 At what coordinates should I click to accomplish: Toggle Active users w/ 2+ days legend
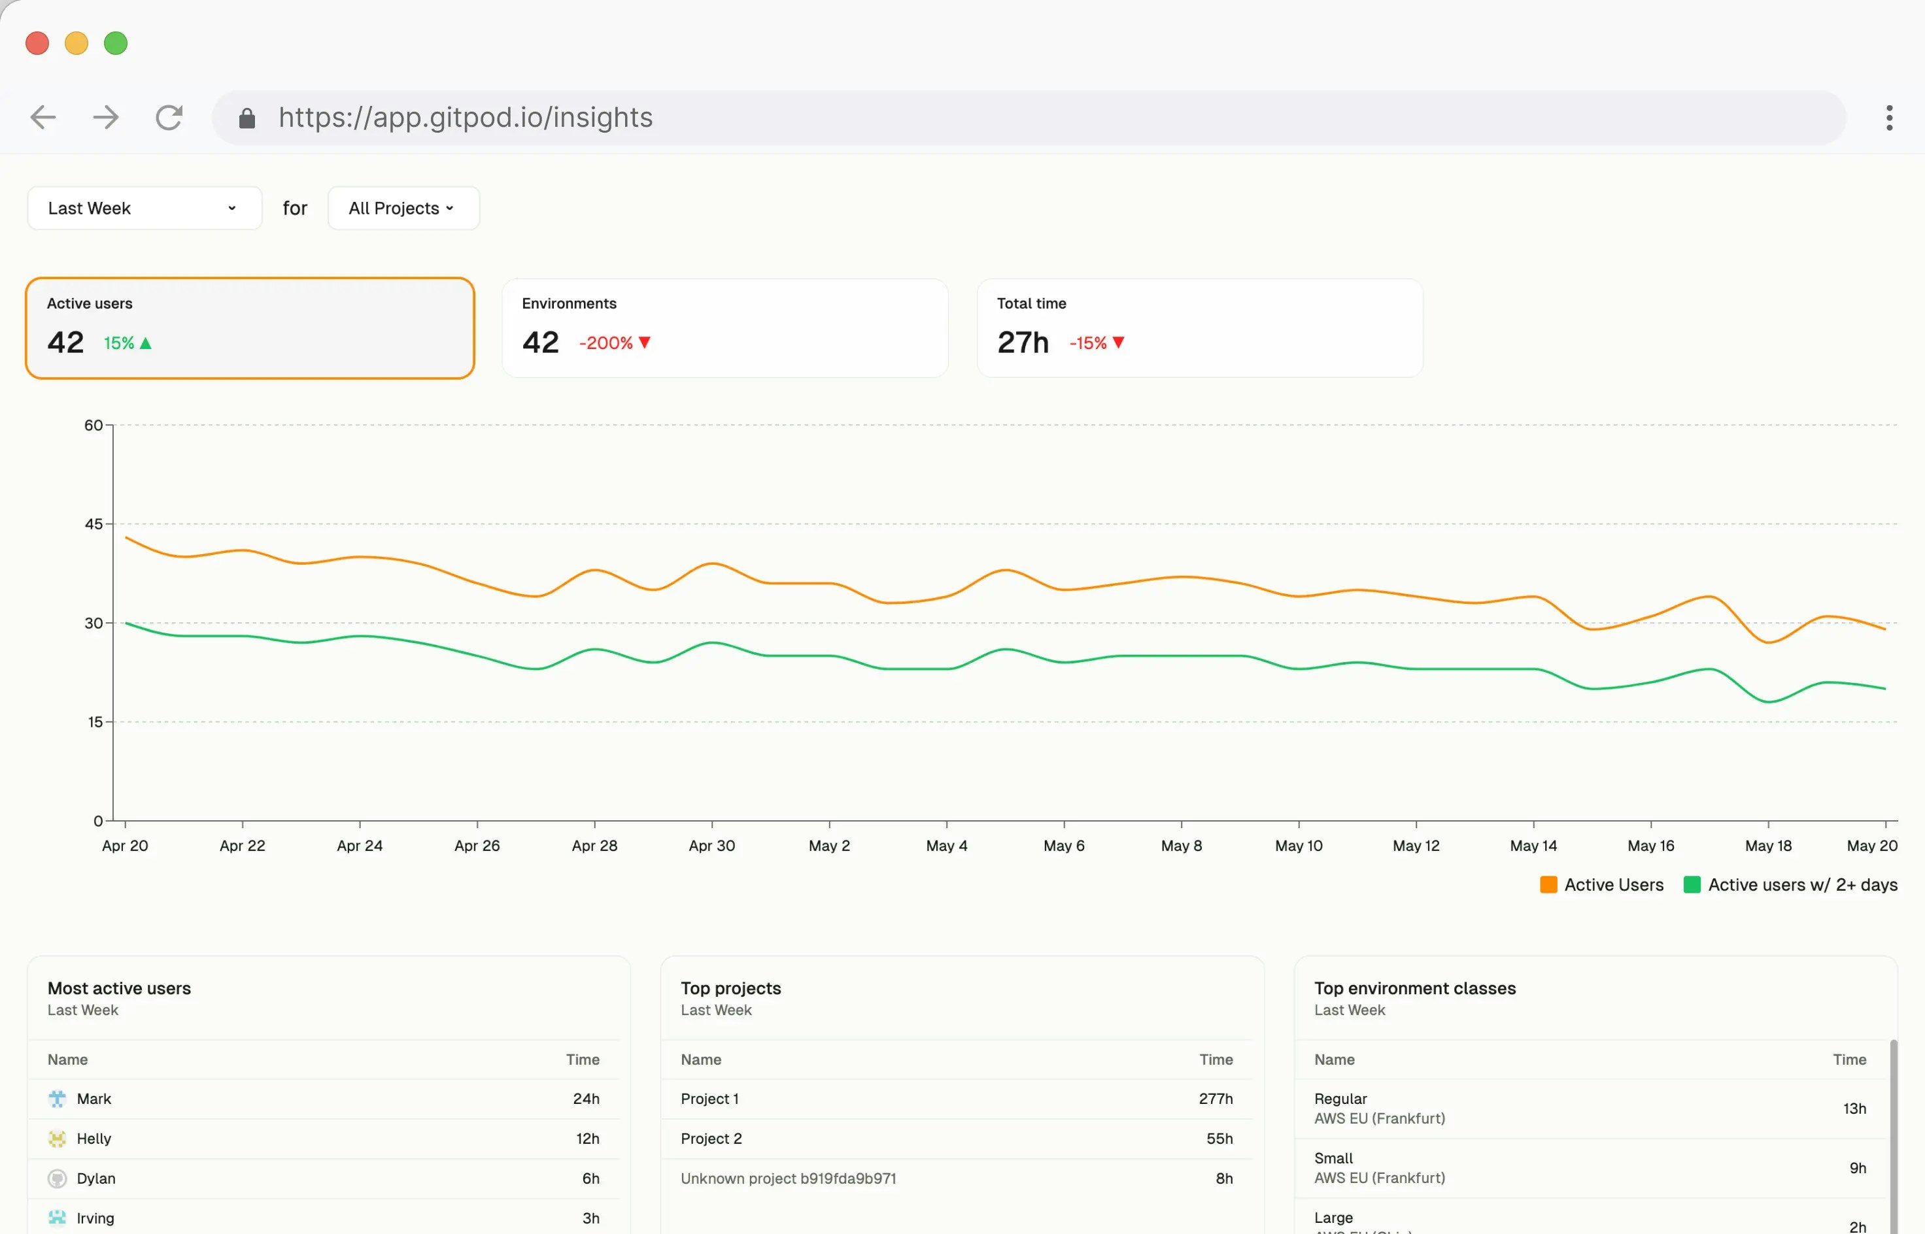pyautogui.click(x=1801, y=884)
